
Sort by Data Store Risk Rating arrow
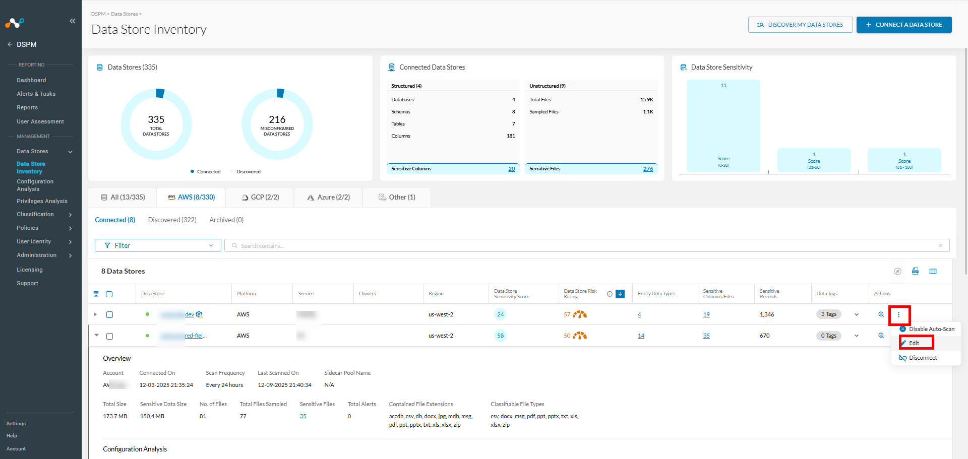click(x=620, y=294)
